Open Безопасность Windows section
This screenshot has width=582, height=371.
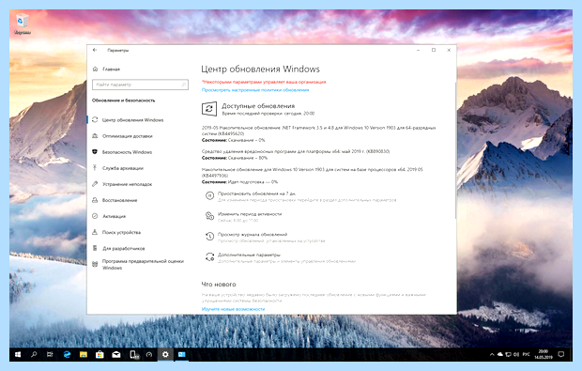pyautogui.click(x=122, y=152)
